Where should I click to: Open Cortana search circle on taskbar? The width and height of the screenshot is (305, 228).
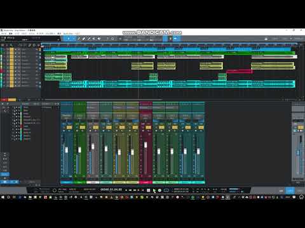click(8, 197)
